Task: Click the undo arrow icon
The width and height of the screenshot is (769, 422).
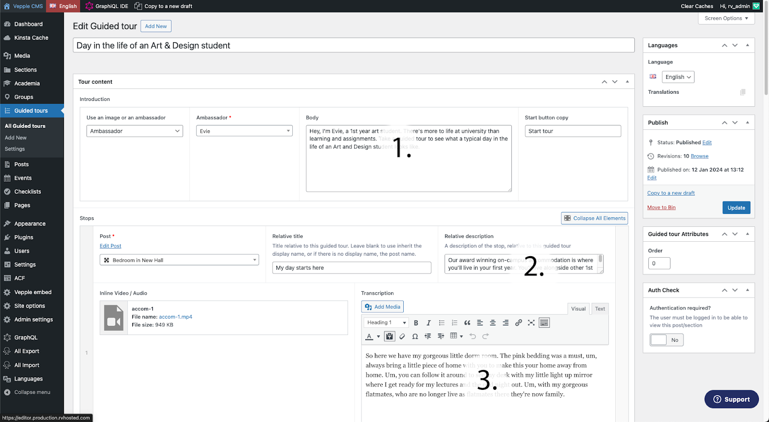Action: [x=473, y=336]
